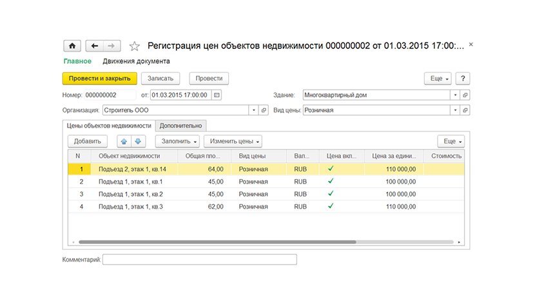
Task: Select row Подъезд 1, этаж 1, кв.1
Action: (x=266, y=182)
